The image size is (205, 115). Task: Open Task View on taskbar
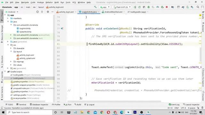point(62,112)
